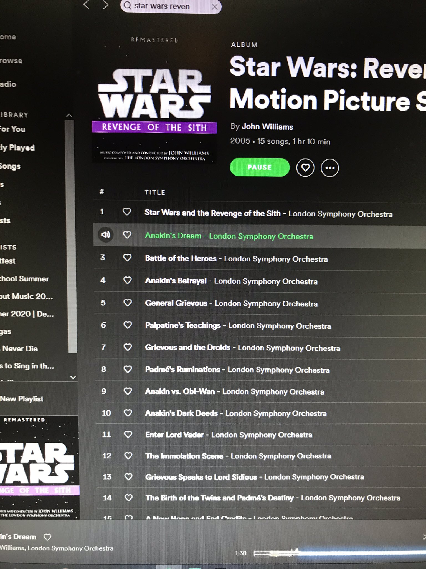The width and height of the screenshot is (426, 569).
Task: Collapse the library section with the up chevron
Action: coord(69,115)
